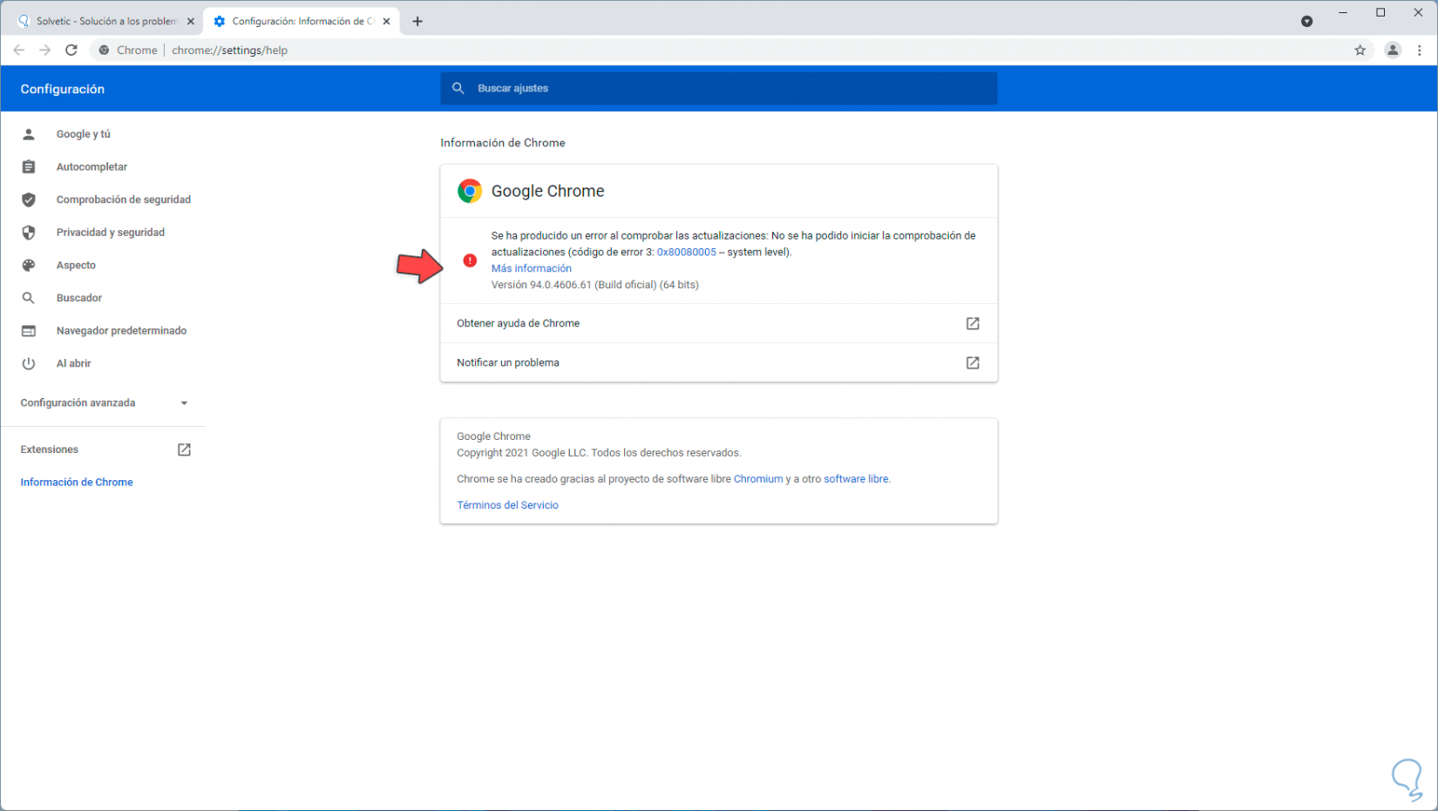Expand Configuración avanzada section
Viewport: 1438px width, 811px height.
point(103,402)
